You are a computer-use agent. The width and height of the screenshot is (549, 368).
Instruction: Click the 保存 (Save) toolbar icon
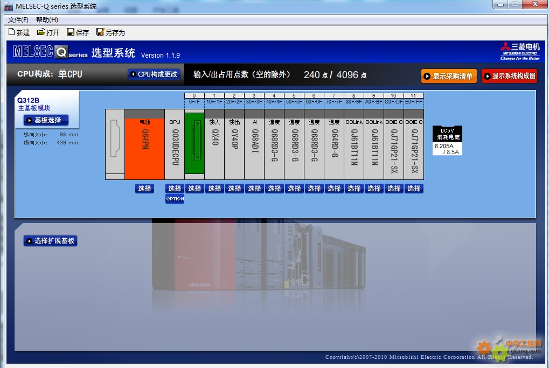click(78, 32)
